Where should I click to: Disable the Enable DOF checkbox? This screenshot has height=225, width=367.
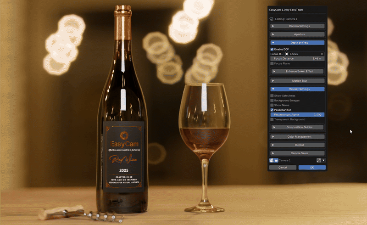(272, 49)
